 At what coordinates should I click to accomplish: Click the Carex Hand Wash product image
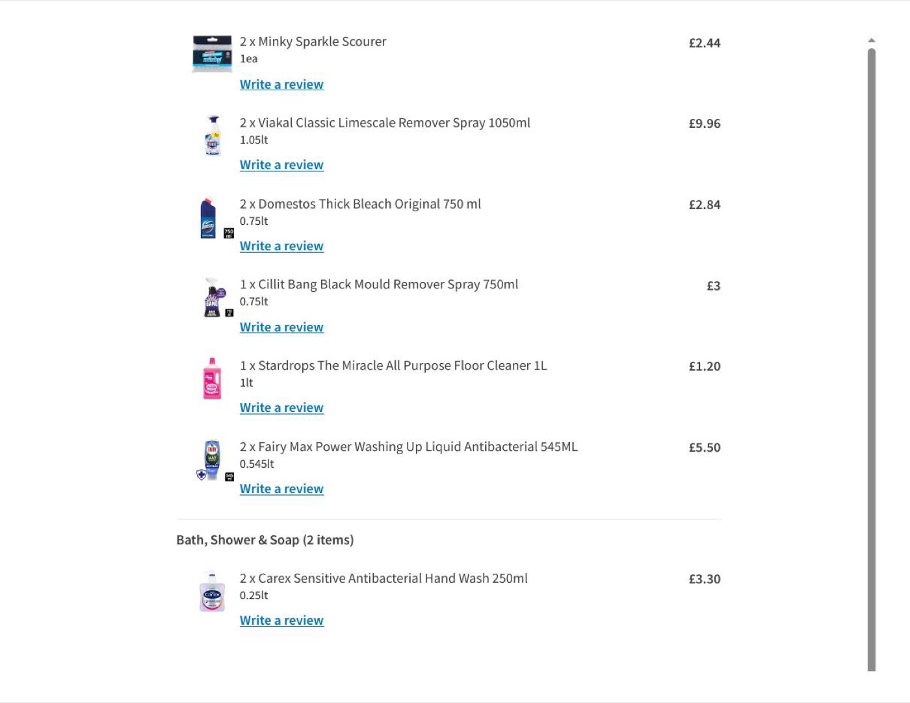(x=212, y=591)
